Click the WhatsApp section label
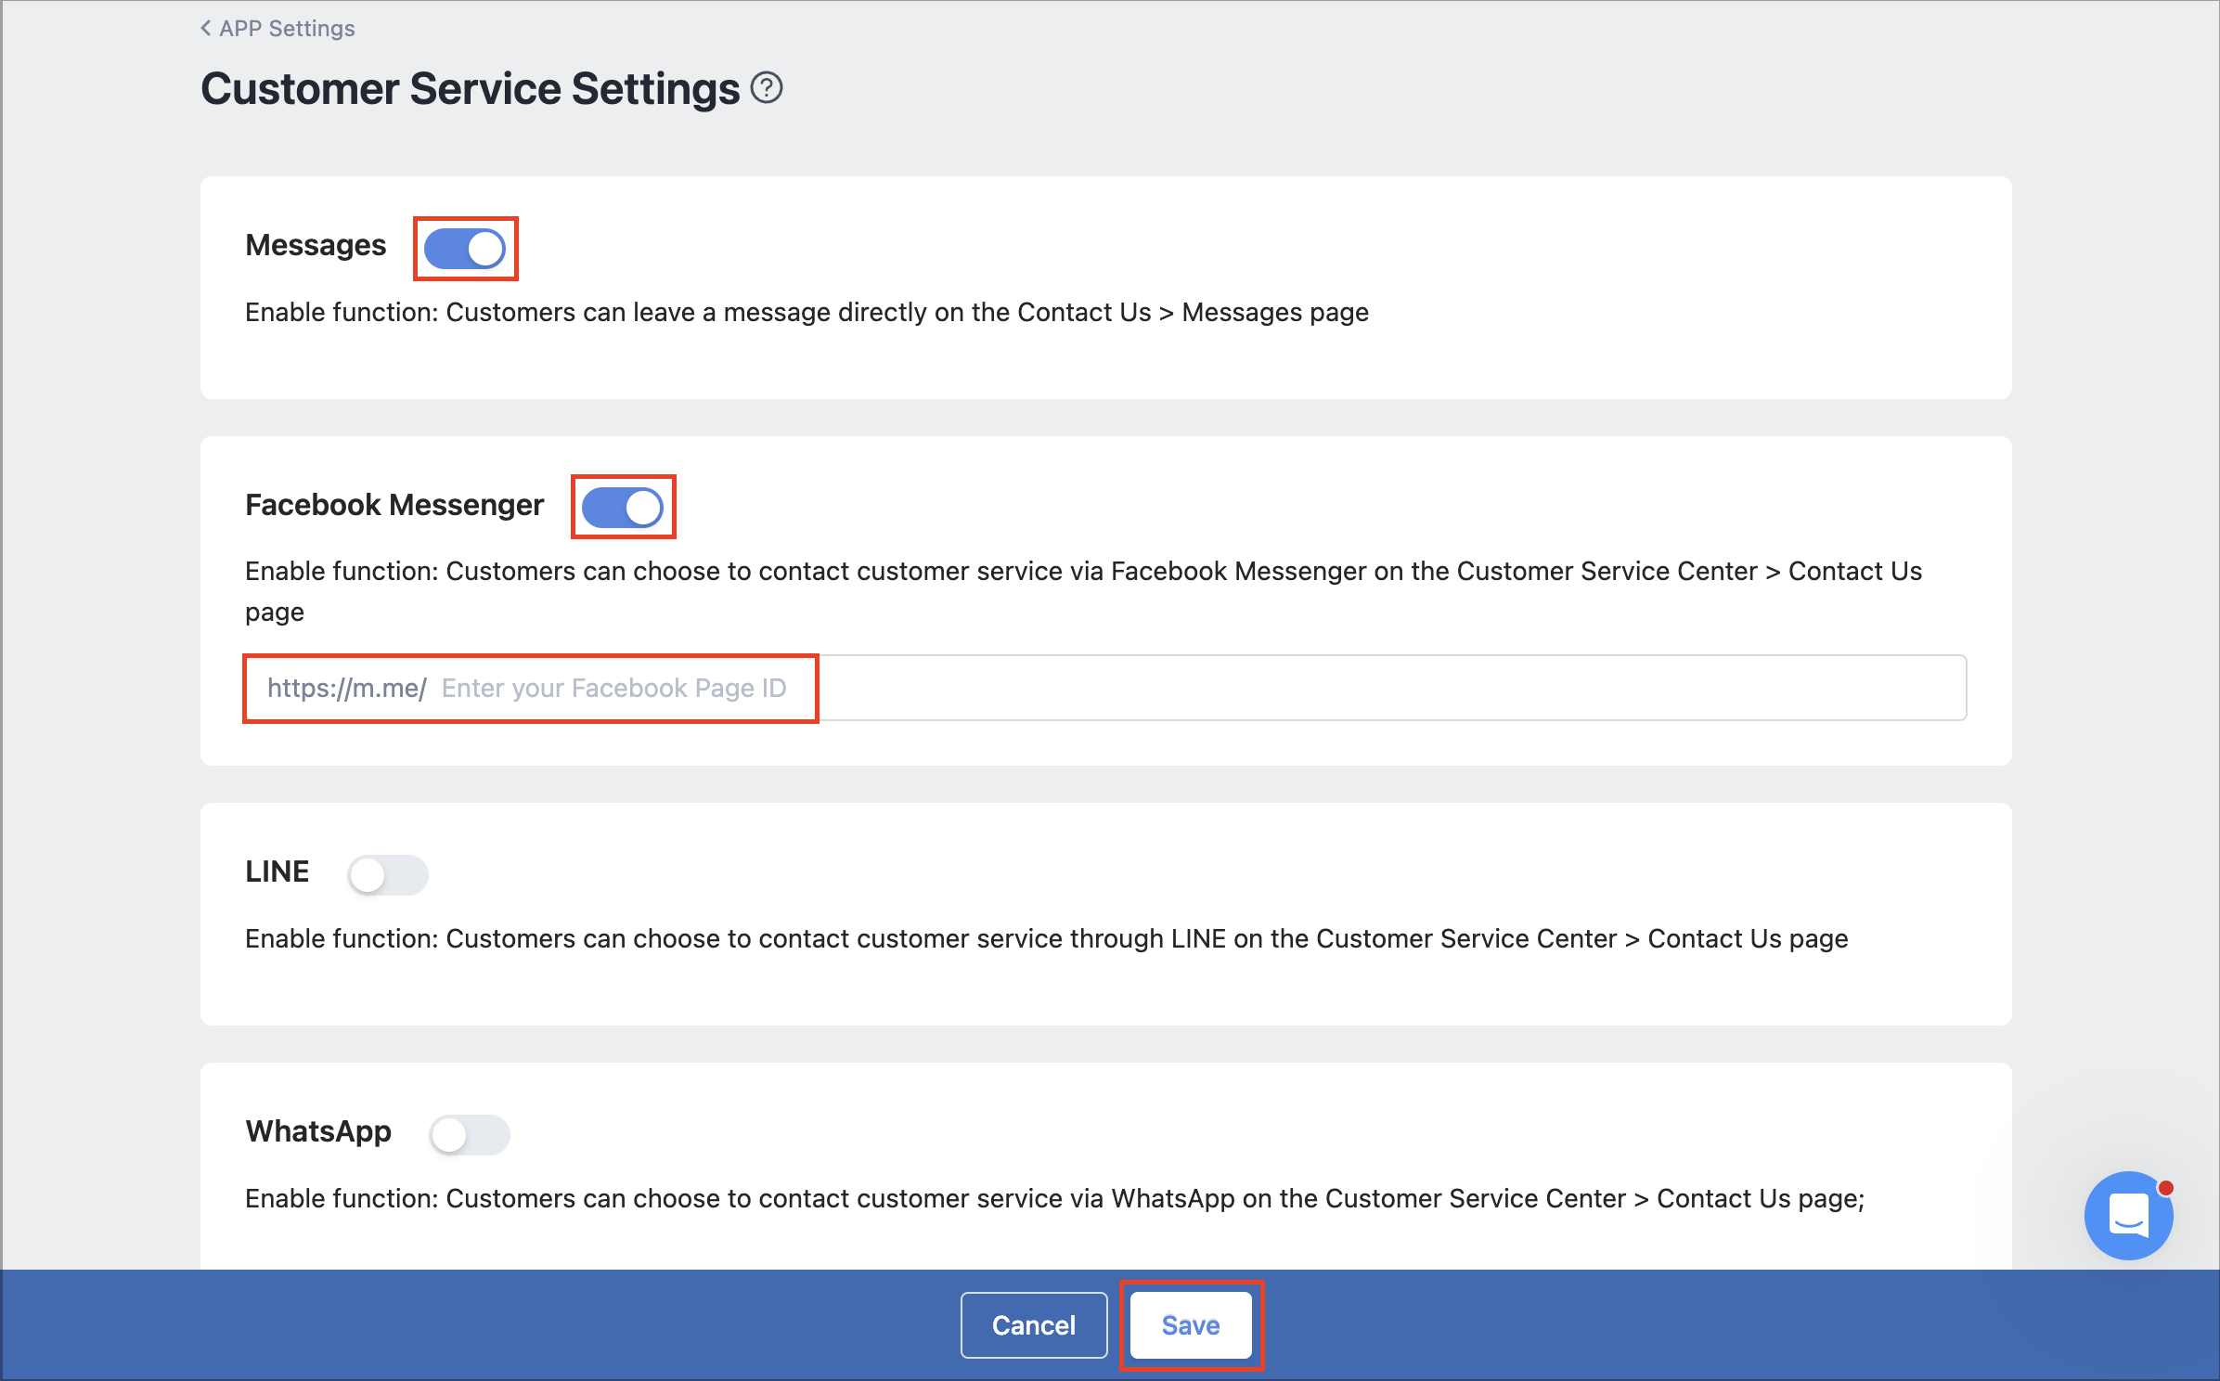This screenshot has width=2220, height=1381. click(x=318, y=1131)
